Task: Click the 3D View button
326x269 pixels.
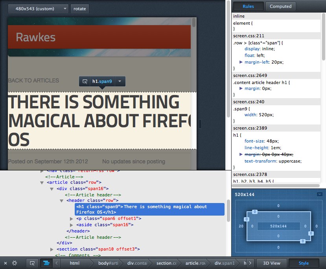Action: tap(271, 263)
